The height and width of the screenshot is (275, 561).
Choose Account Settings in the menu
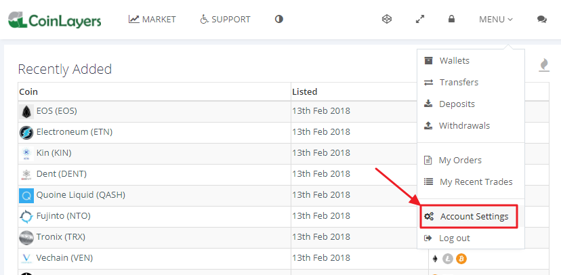click(469, 216)
